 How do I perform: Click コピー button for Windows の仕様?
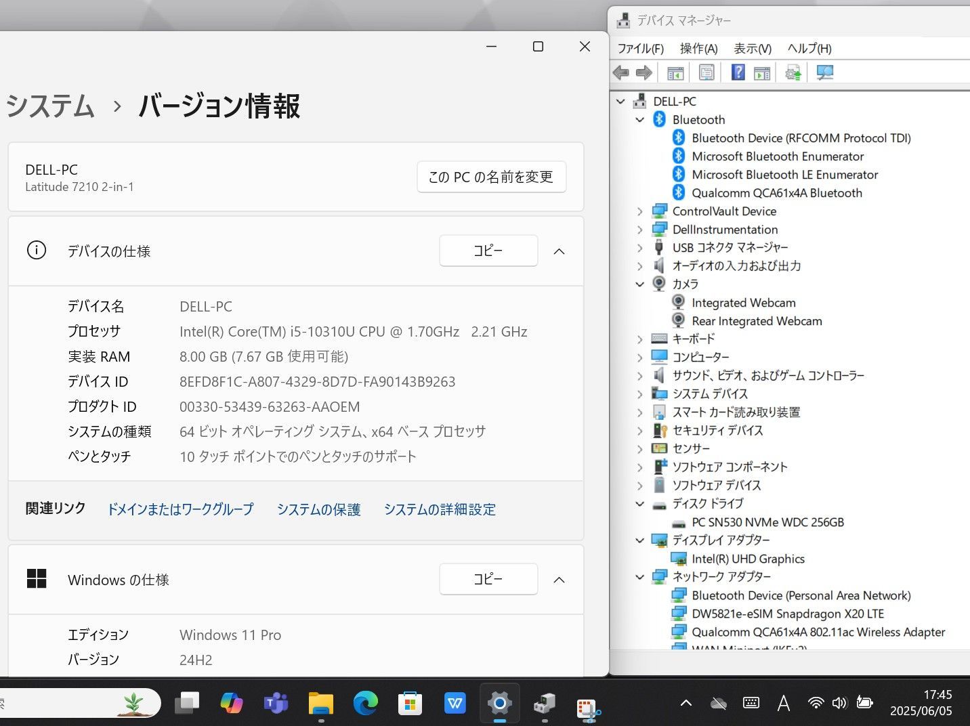[x=488, y=579]
